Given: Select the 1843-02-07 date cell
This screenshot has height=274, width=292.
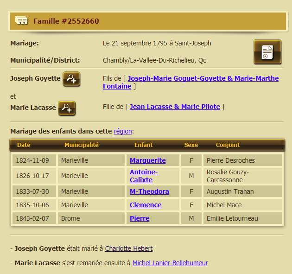Looking at the screenshot, I should [x=32, y=218].
